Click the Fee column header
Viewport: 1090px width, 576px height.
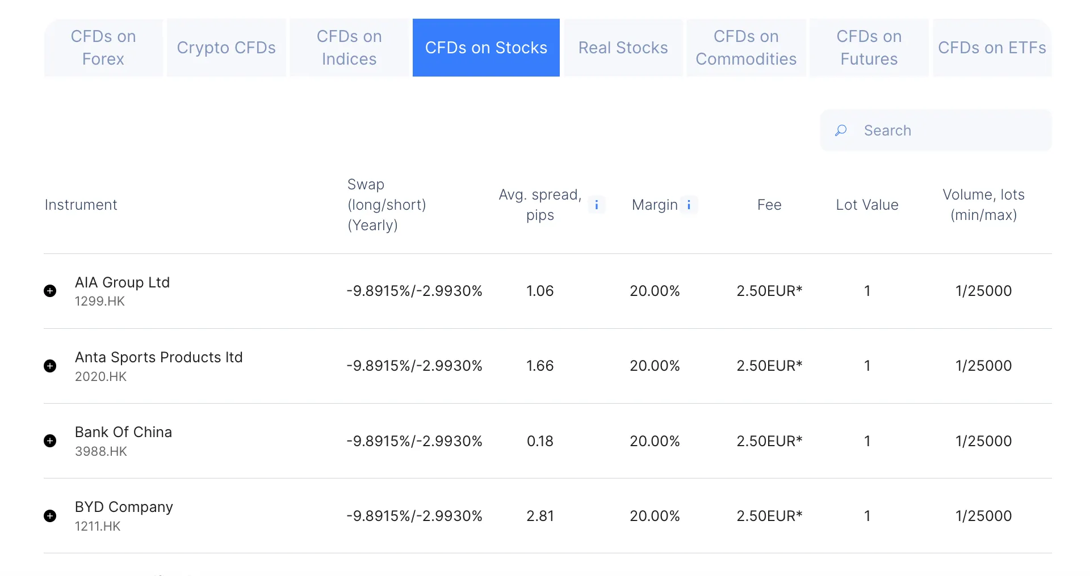click(769, 205)
